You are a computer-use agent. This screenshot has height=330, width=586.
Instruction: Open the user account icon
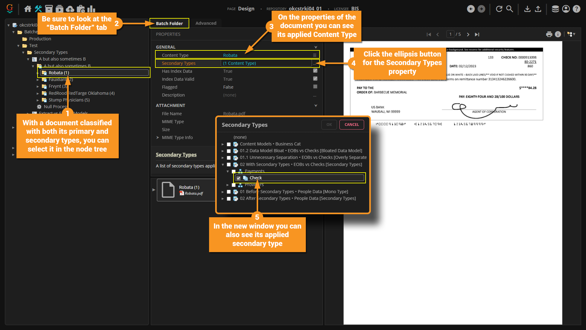tap(566, 9)
